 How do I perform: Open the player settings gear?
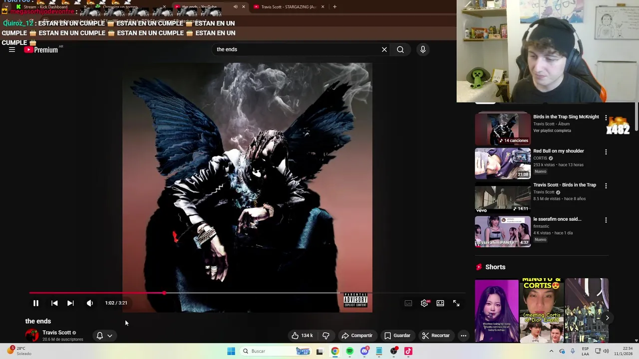coord(424,303)
